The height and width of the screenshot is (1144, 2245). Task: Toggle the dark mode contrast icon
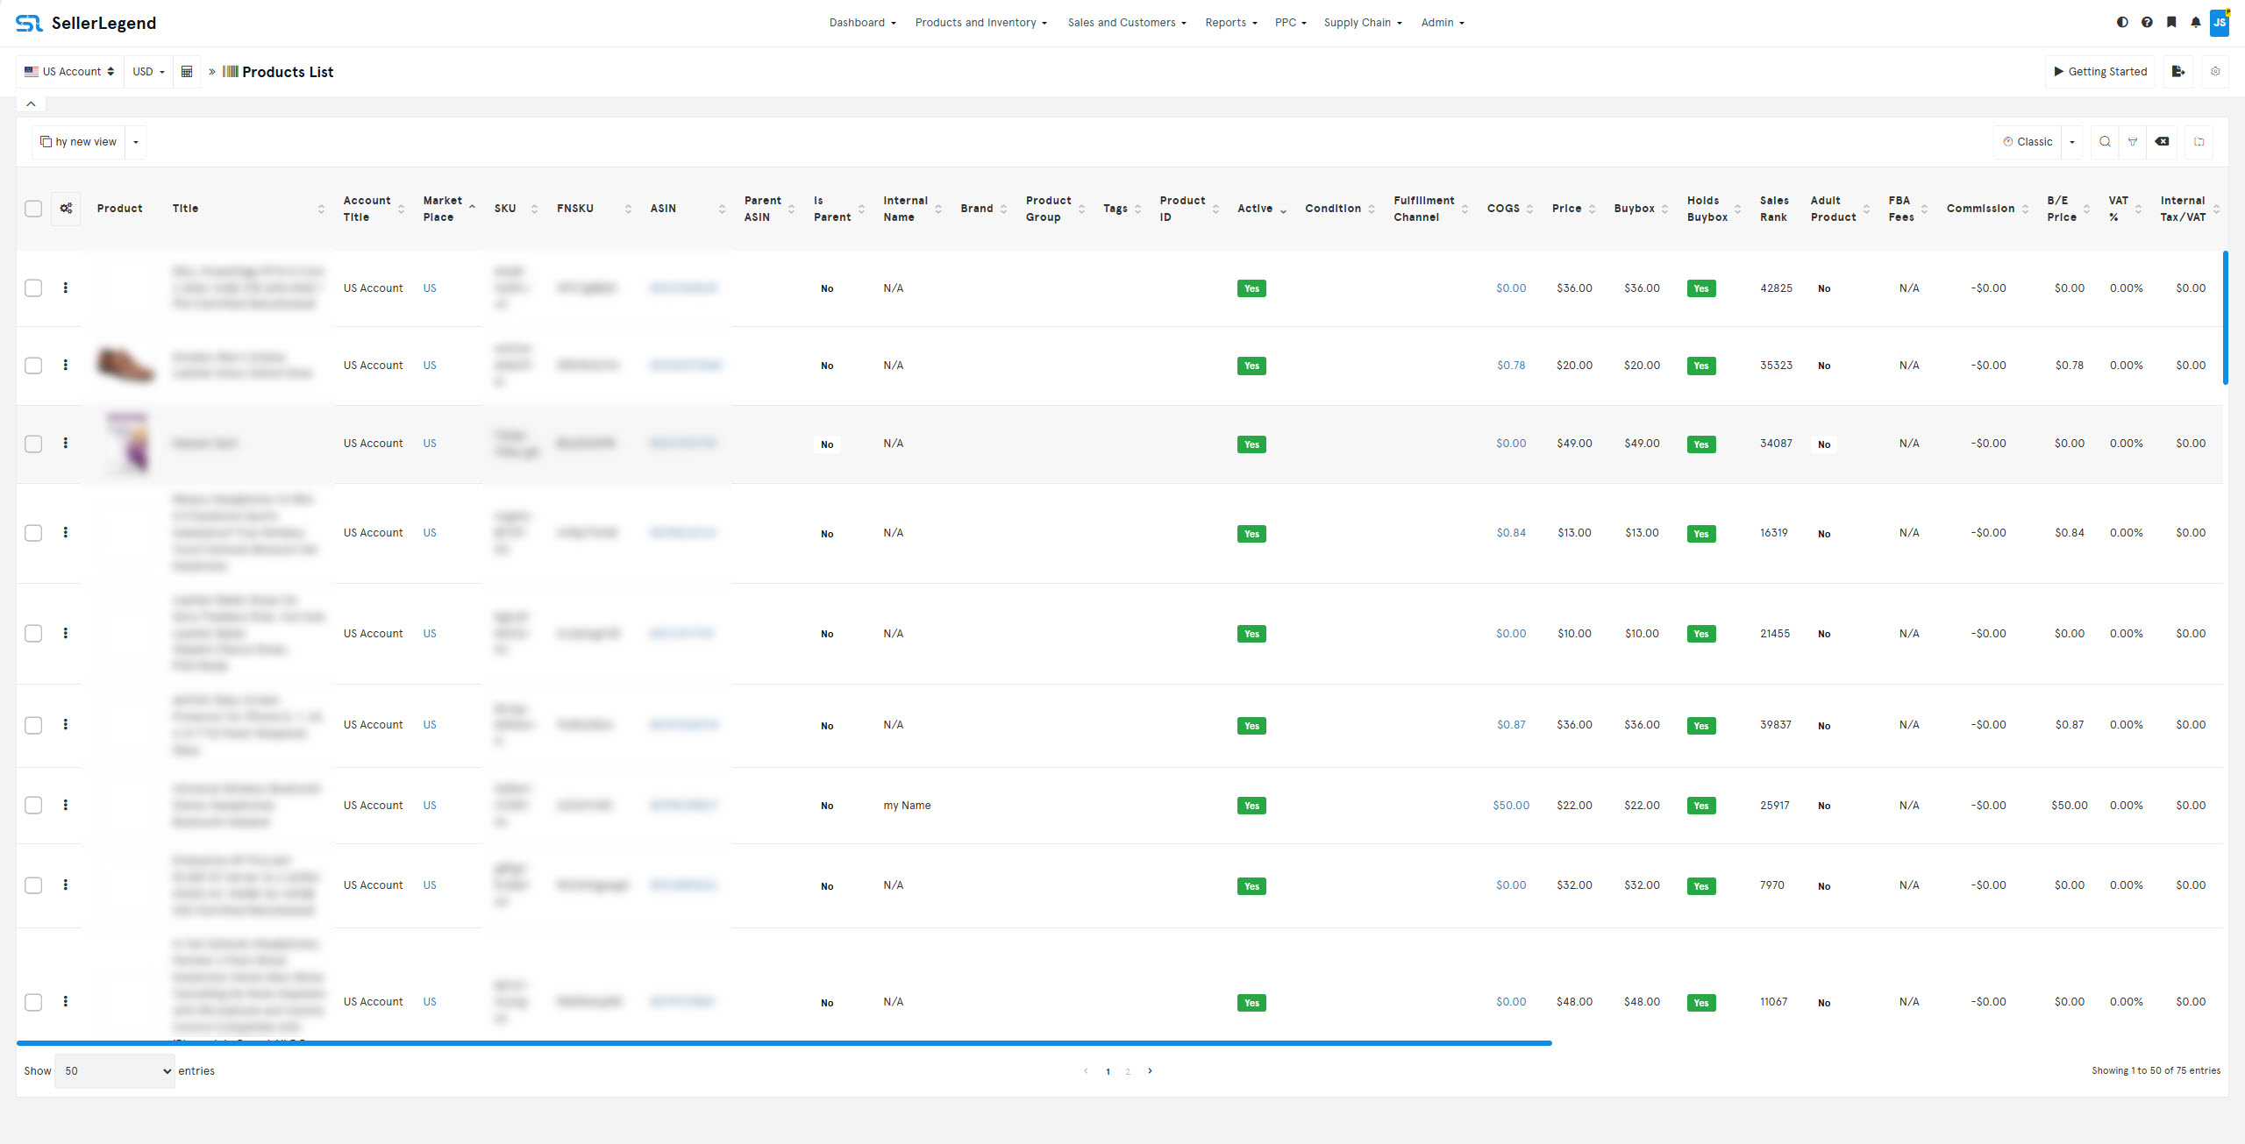(2122, 23)
